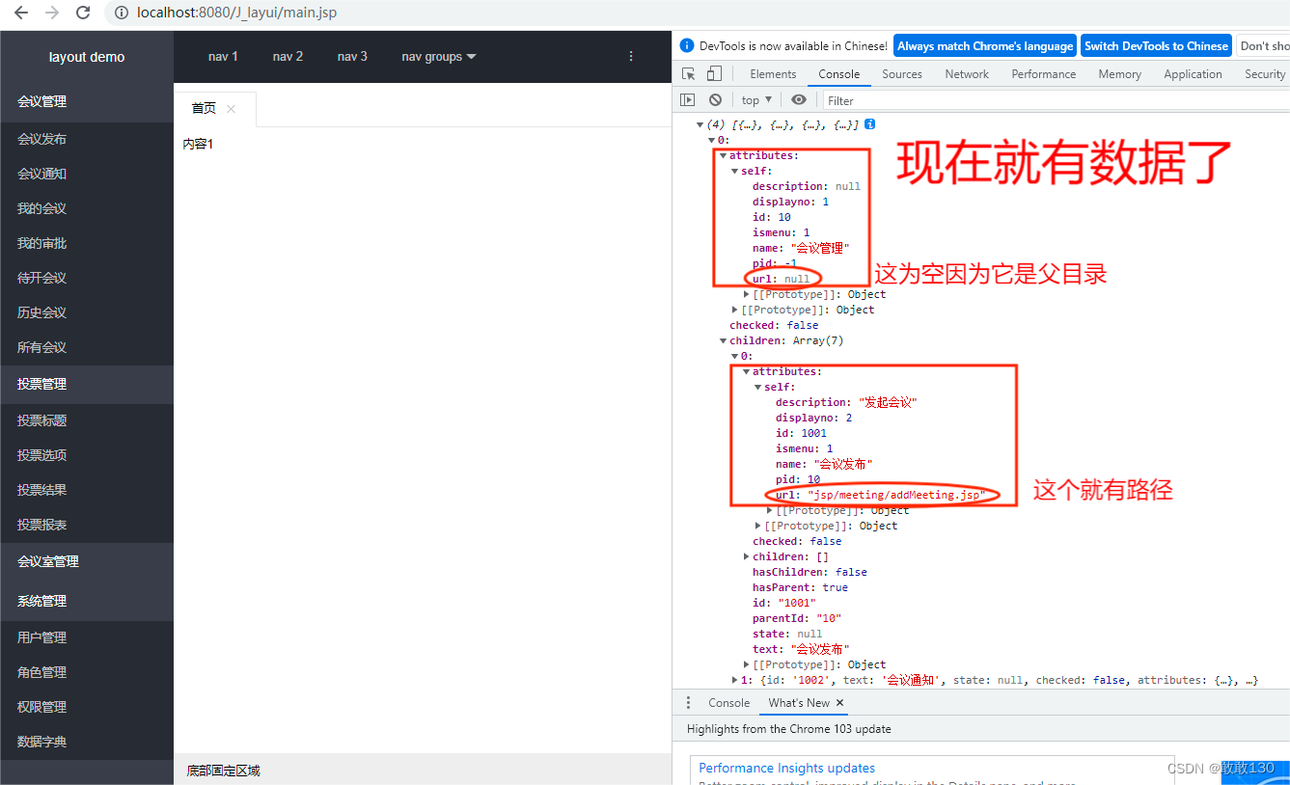Open nav 3 in top navigation
Screen dimensions: 1290x785
coord(352,57)
